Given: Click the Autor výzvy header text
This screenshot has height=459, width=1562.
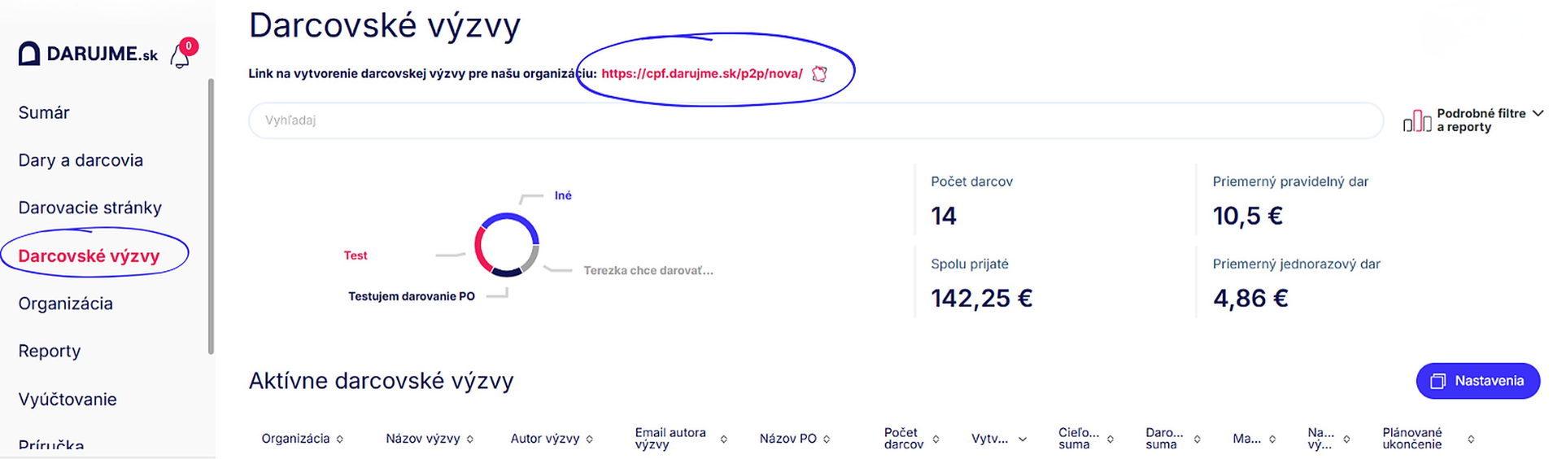Looking at the screenshot, I should 545,439.
